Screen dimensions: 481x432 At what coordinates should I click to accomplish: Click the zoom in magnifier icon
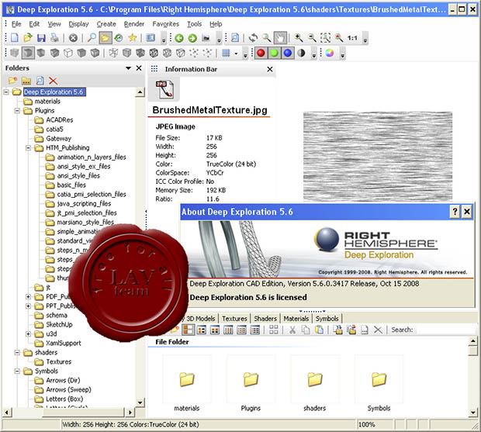click(298, 38)
